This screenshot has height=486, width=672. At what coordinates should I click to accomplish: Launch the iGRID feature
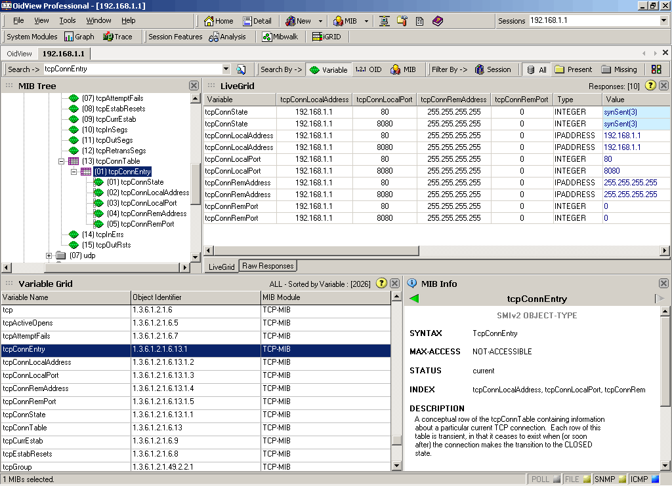coord(326,37)
